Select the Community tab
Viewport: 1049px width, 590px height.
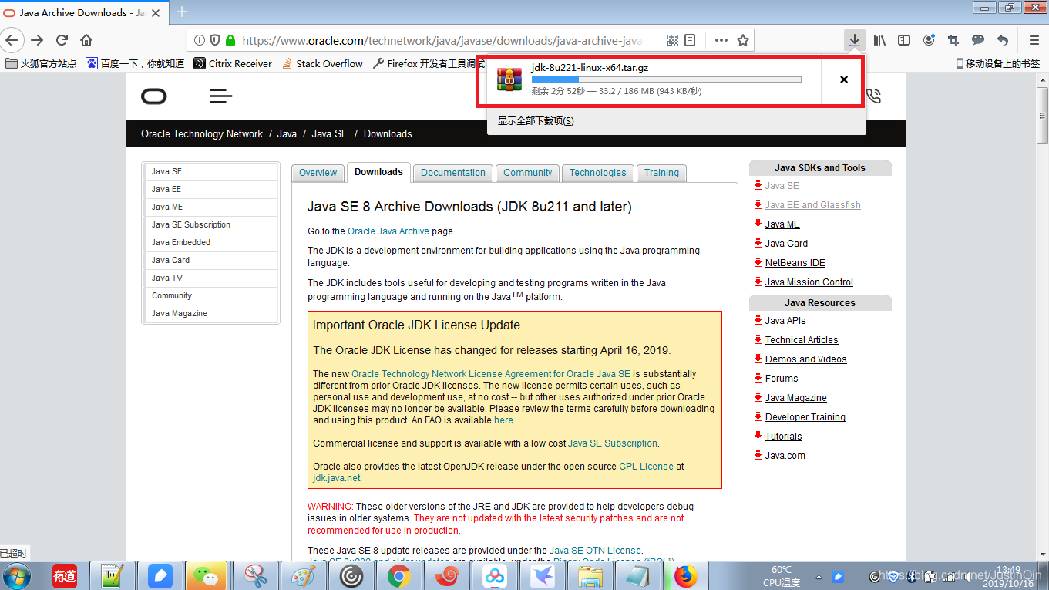point(527,173)
